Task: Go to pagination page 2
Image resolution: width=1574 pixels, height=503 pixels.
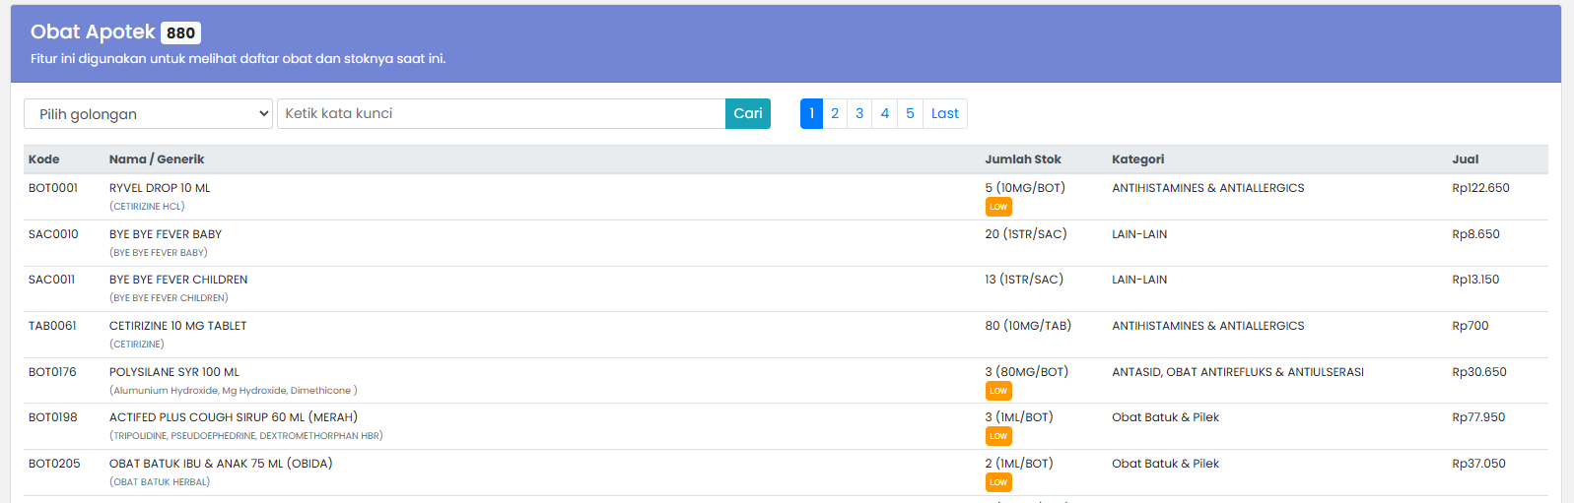Action: tap(835, 114)
